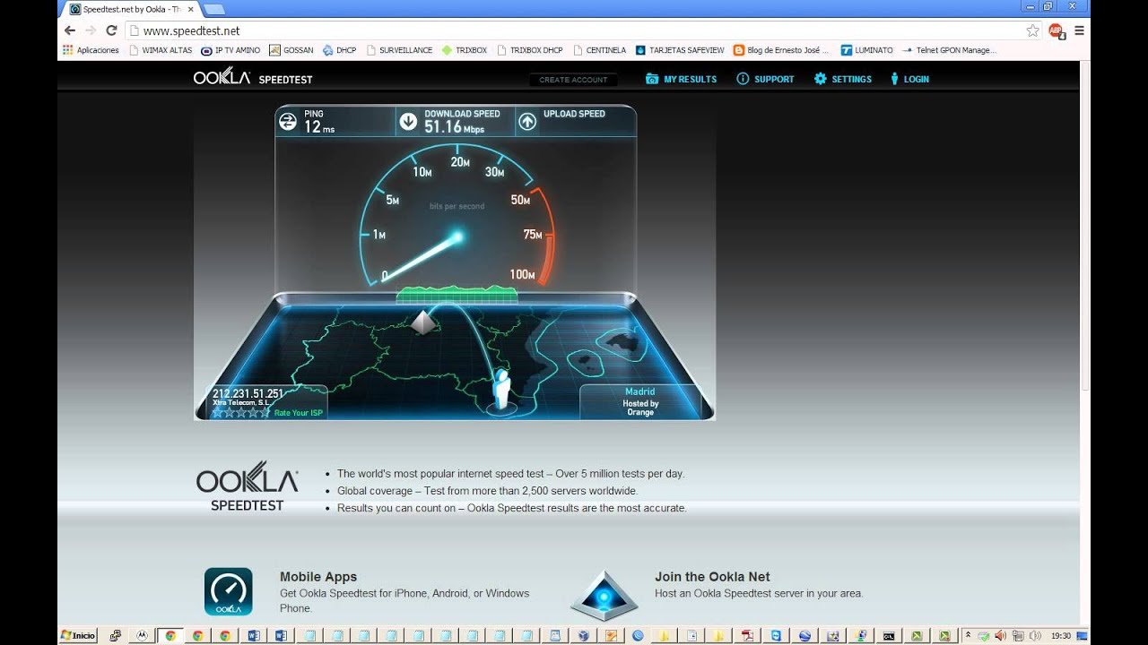The width and height of the screenshot is (1148, 645).
Task: Click the Rate Your ISP label
Action: pos(298,413)
